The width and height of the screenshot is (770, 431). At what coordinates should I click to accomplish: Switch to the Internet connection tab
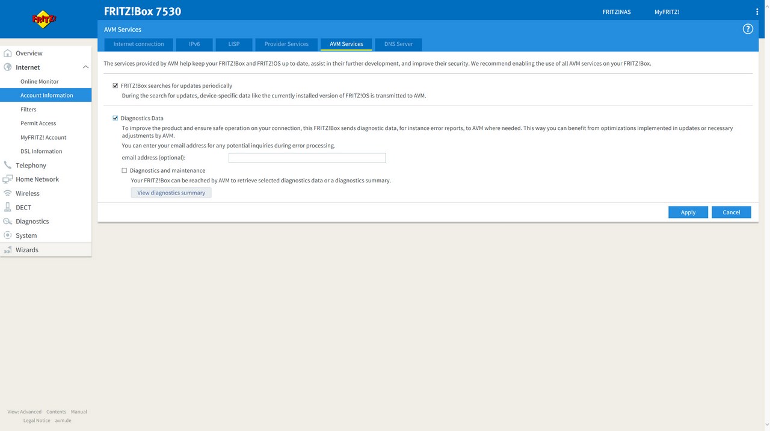[138, 44]
